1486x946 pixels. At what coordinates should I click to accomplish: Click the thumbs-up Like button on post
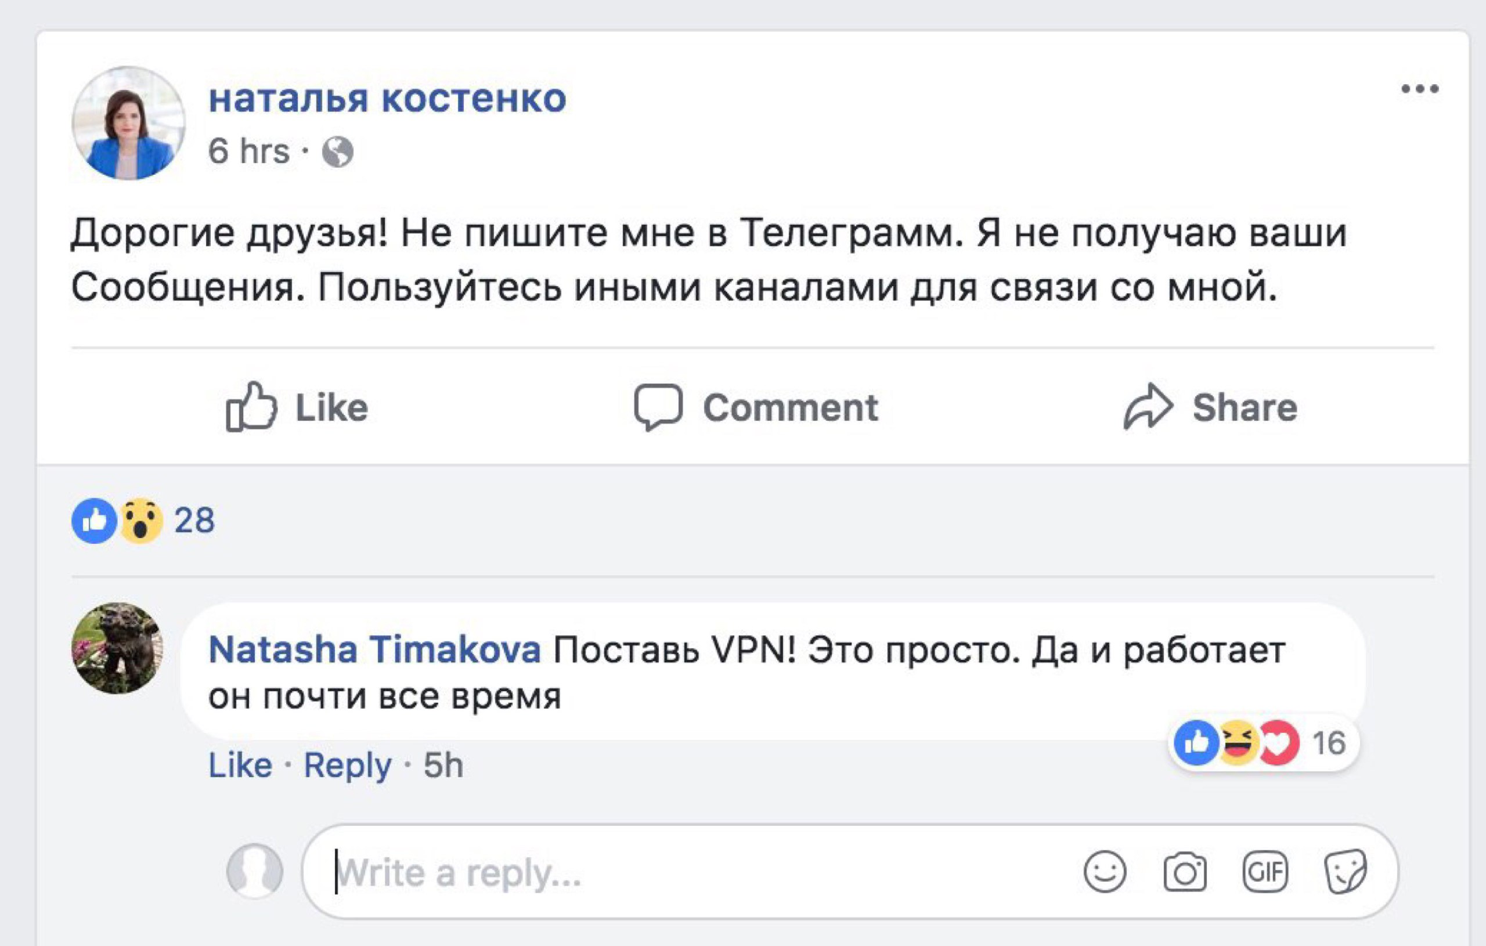point(297,407)
